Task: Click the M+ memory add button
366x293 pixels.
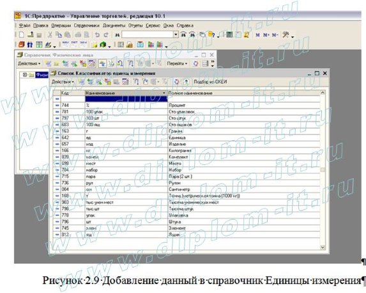Action: [x=266, y=35]
